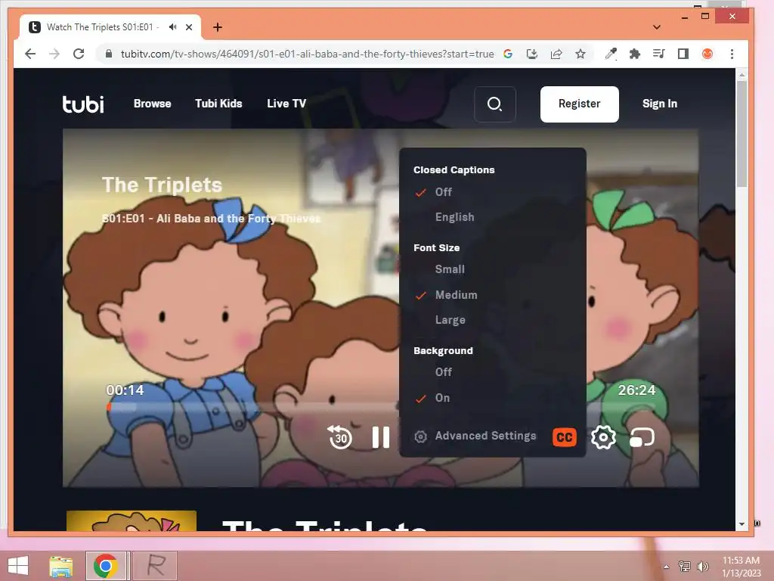This screenshot has height=581, width=774.
Task: Select the Watch The Triplets browser tab
Action: (x=110, y=27)
